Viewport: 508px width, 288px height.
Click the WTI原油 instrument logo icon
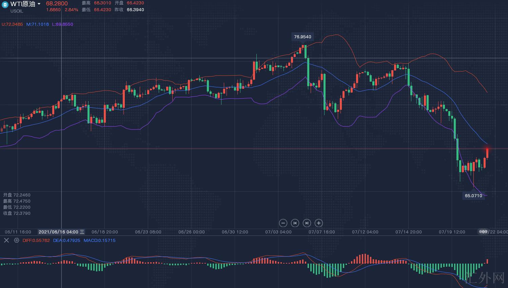point(5,4)
